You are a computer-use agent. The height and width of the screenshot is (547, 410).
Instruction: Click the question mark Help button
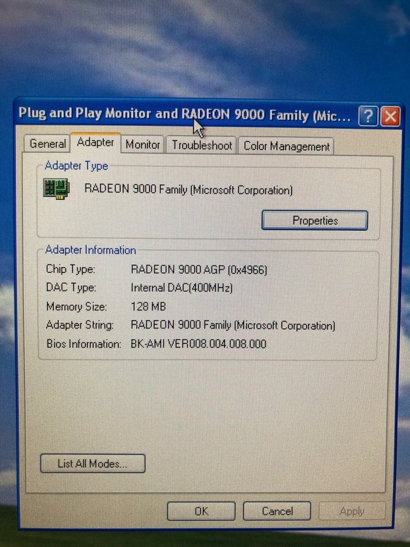368,115
